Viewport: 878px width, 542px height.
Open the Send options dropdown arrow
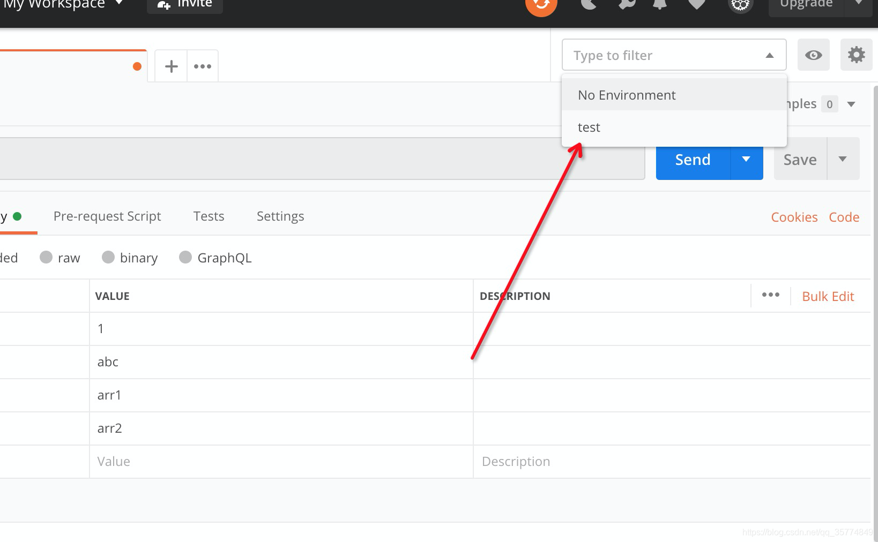point(746,160)
